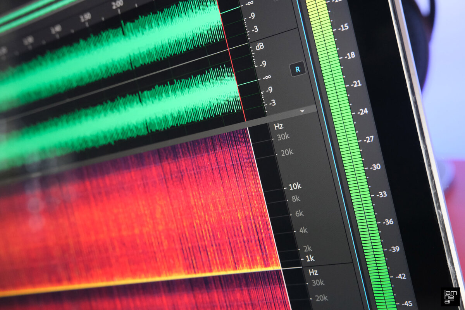Screen dimensions: 465x310
Task: Click the -27 level meter label
Action: tap(369, 139)
